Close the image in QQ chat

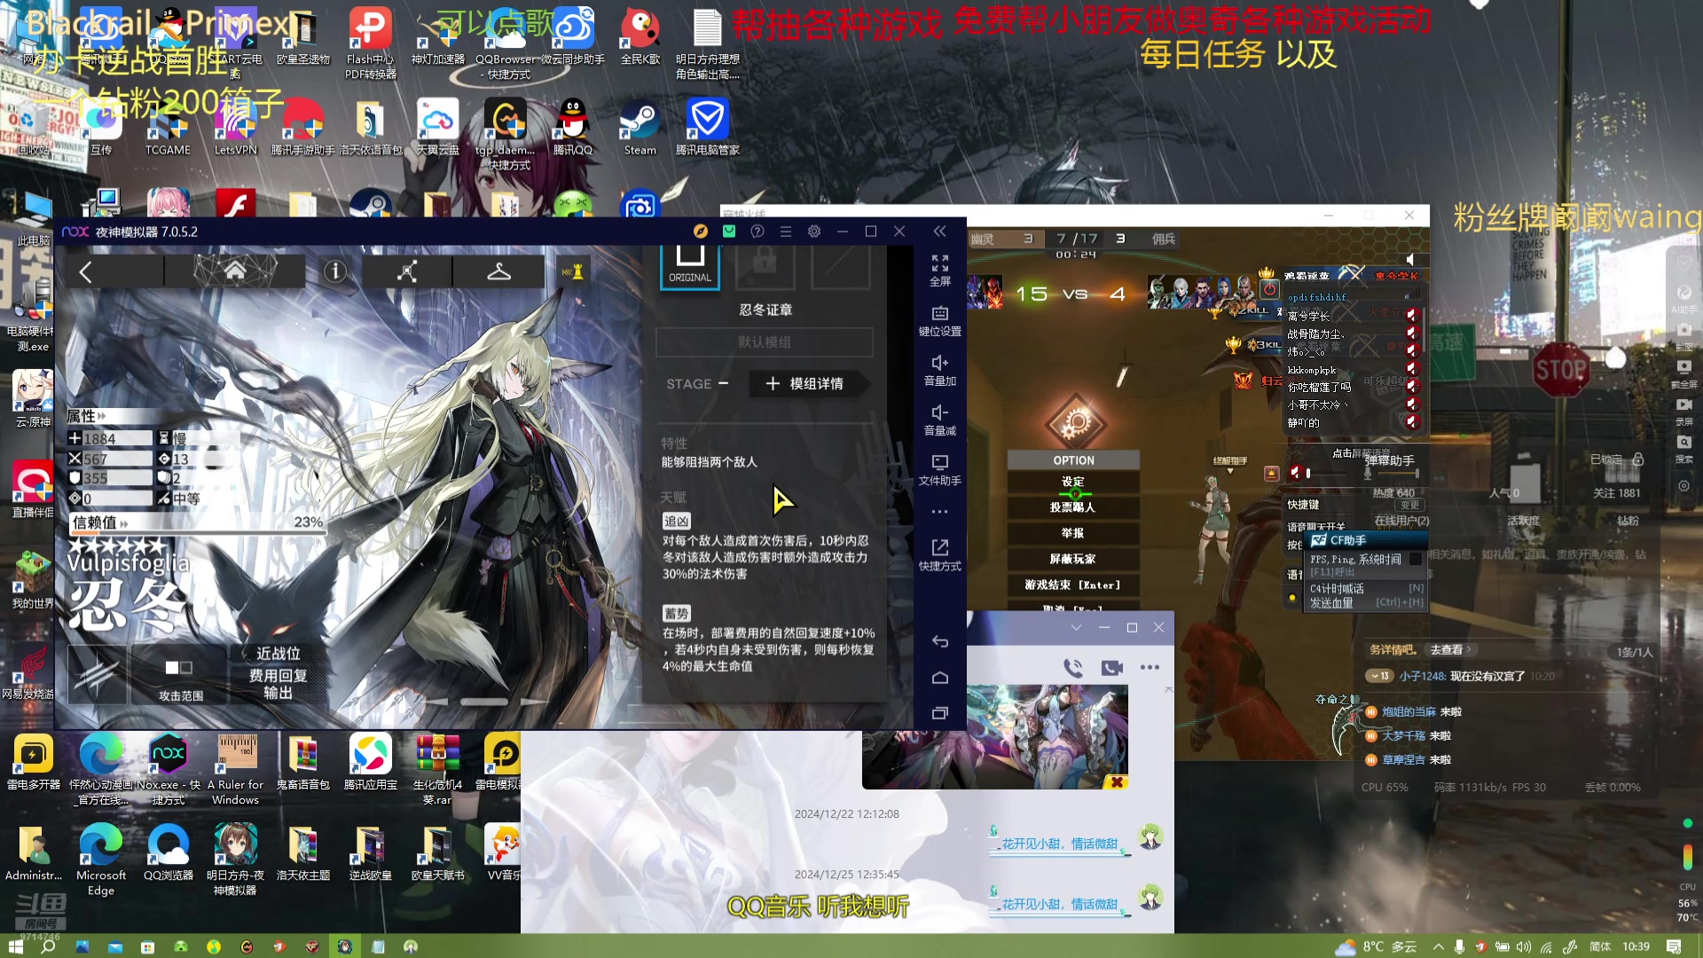point(1117,781)
